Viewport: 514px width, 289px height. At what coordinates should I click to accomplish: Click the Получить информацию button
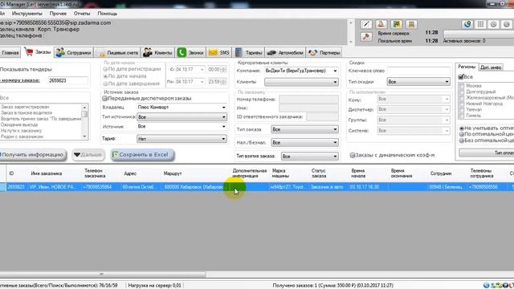tap(32, 155)
